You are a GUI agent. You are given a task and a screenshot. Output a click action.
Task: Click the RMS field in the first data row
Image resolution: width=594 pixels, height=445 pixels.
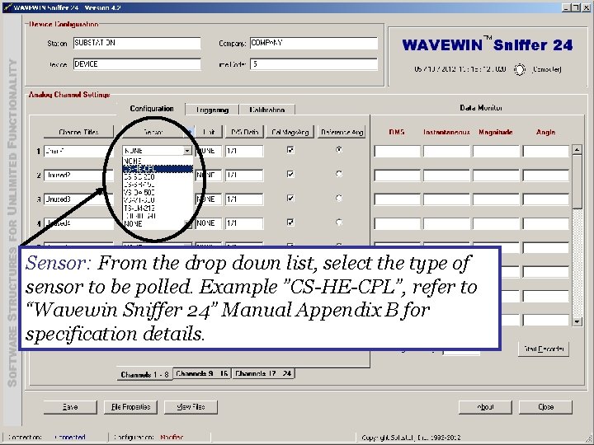pos(397,151)
